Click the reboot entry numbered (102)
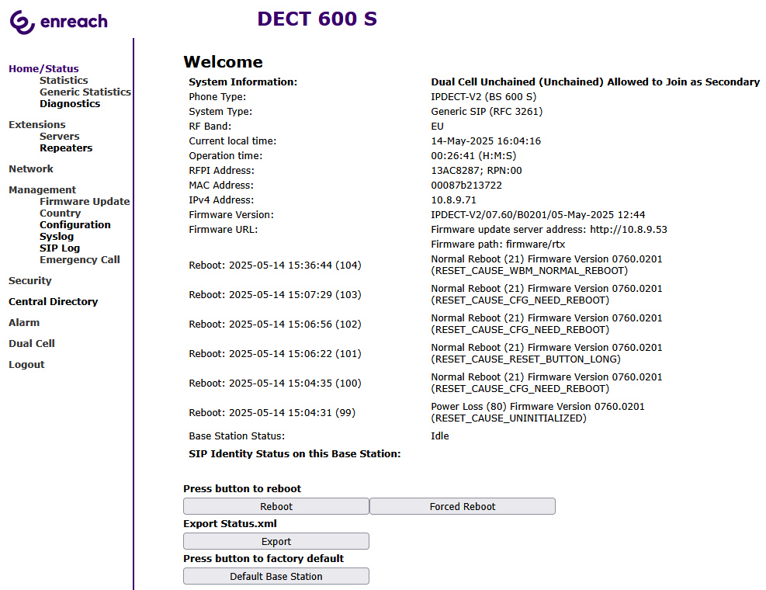 [x=275, y=324]
